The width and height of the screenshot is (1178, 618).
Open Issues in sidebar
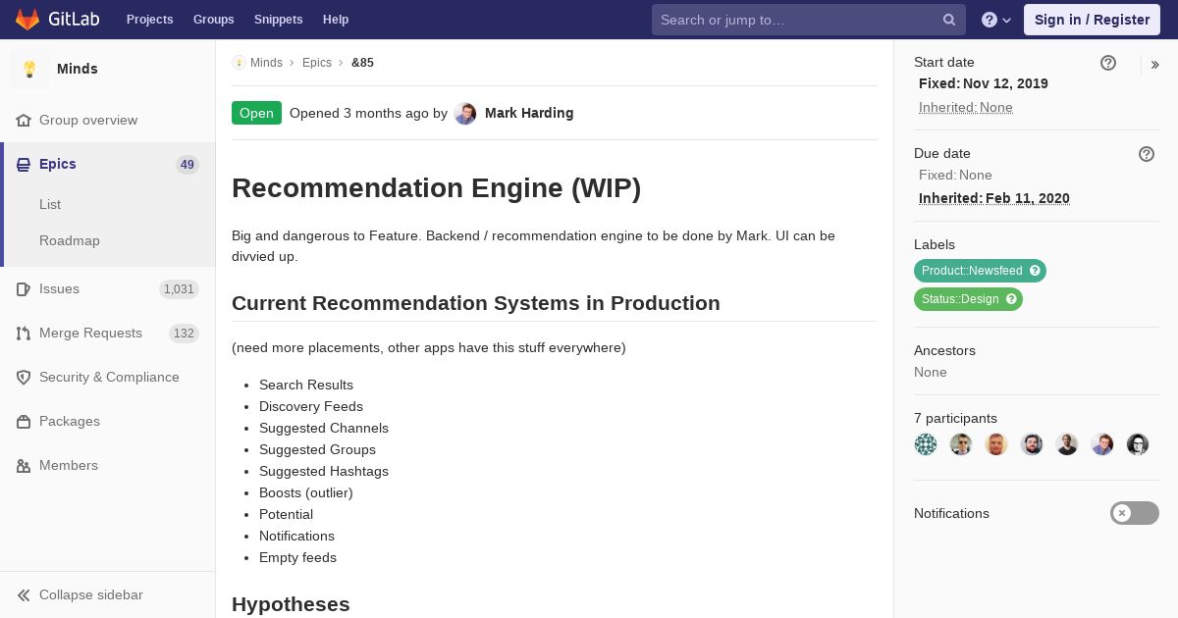coord(59,288)
